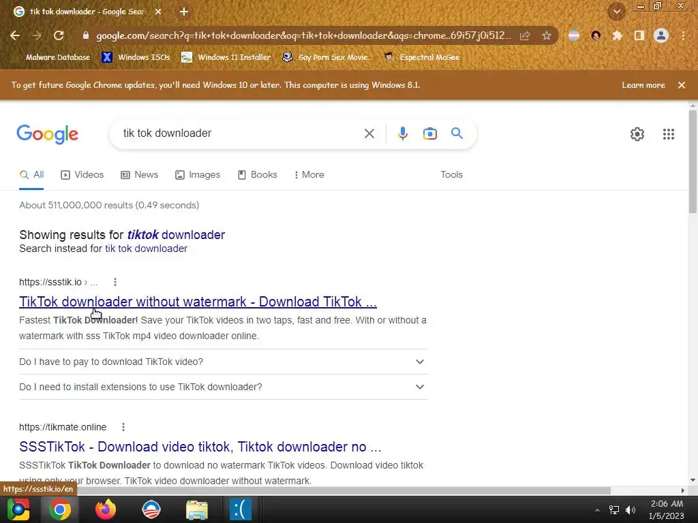
Task: Click the Google logo
Action: pos(47,134)
